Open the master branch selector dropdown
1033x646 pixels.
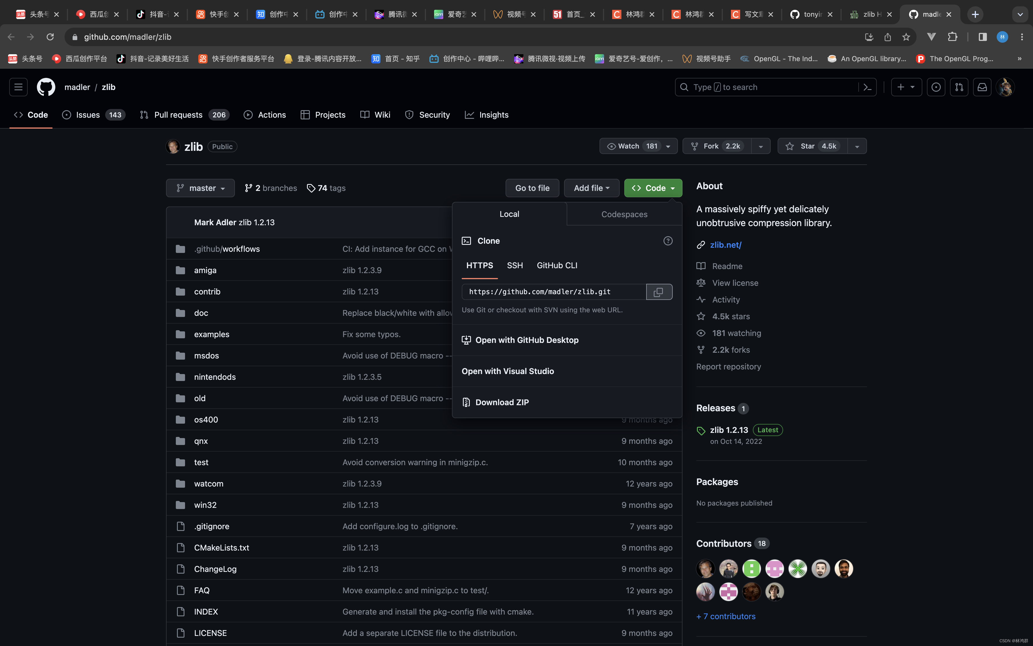point(200,188)
